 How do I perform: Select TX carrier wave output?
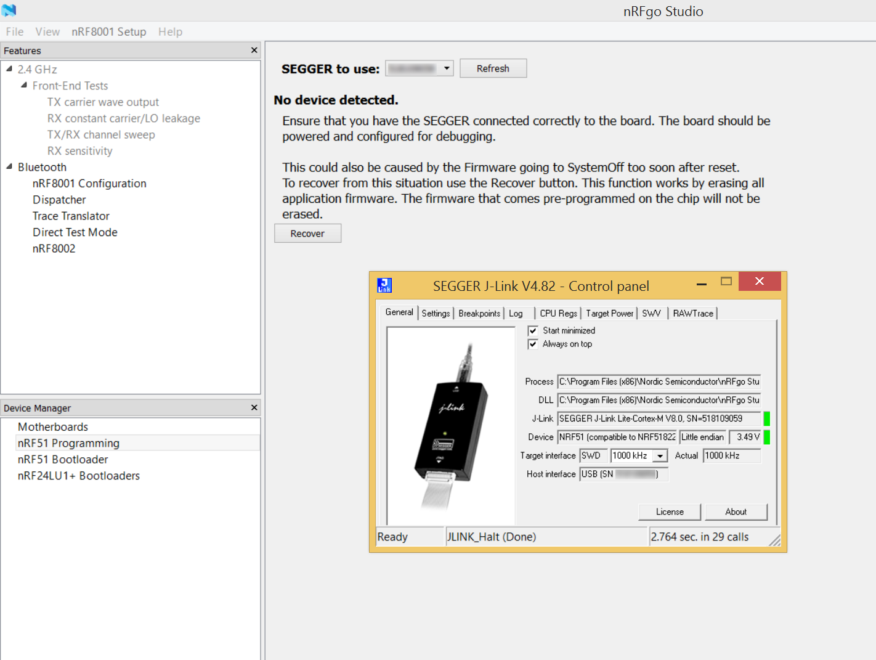(x=103, y=102)
